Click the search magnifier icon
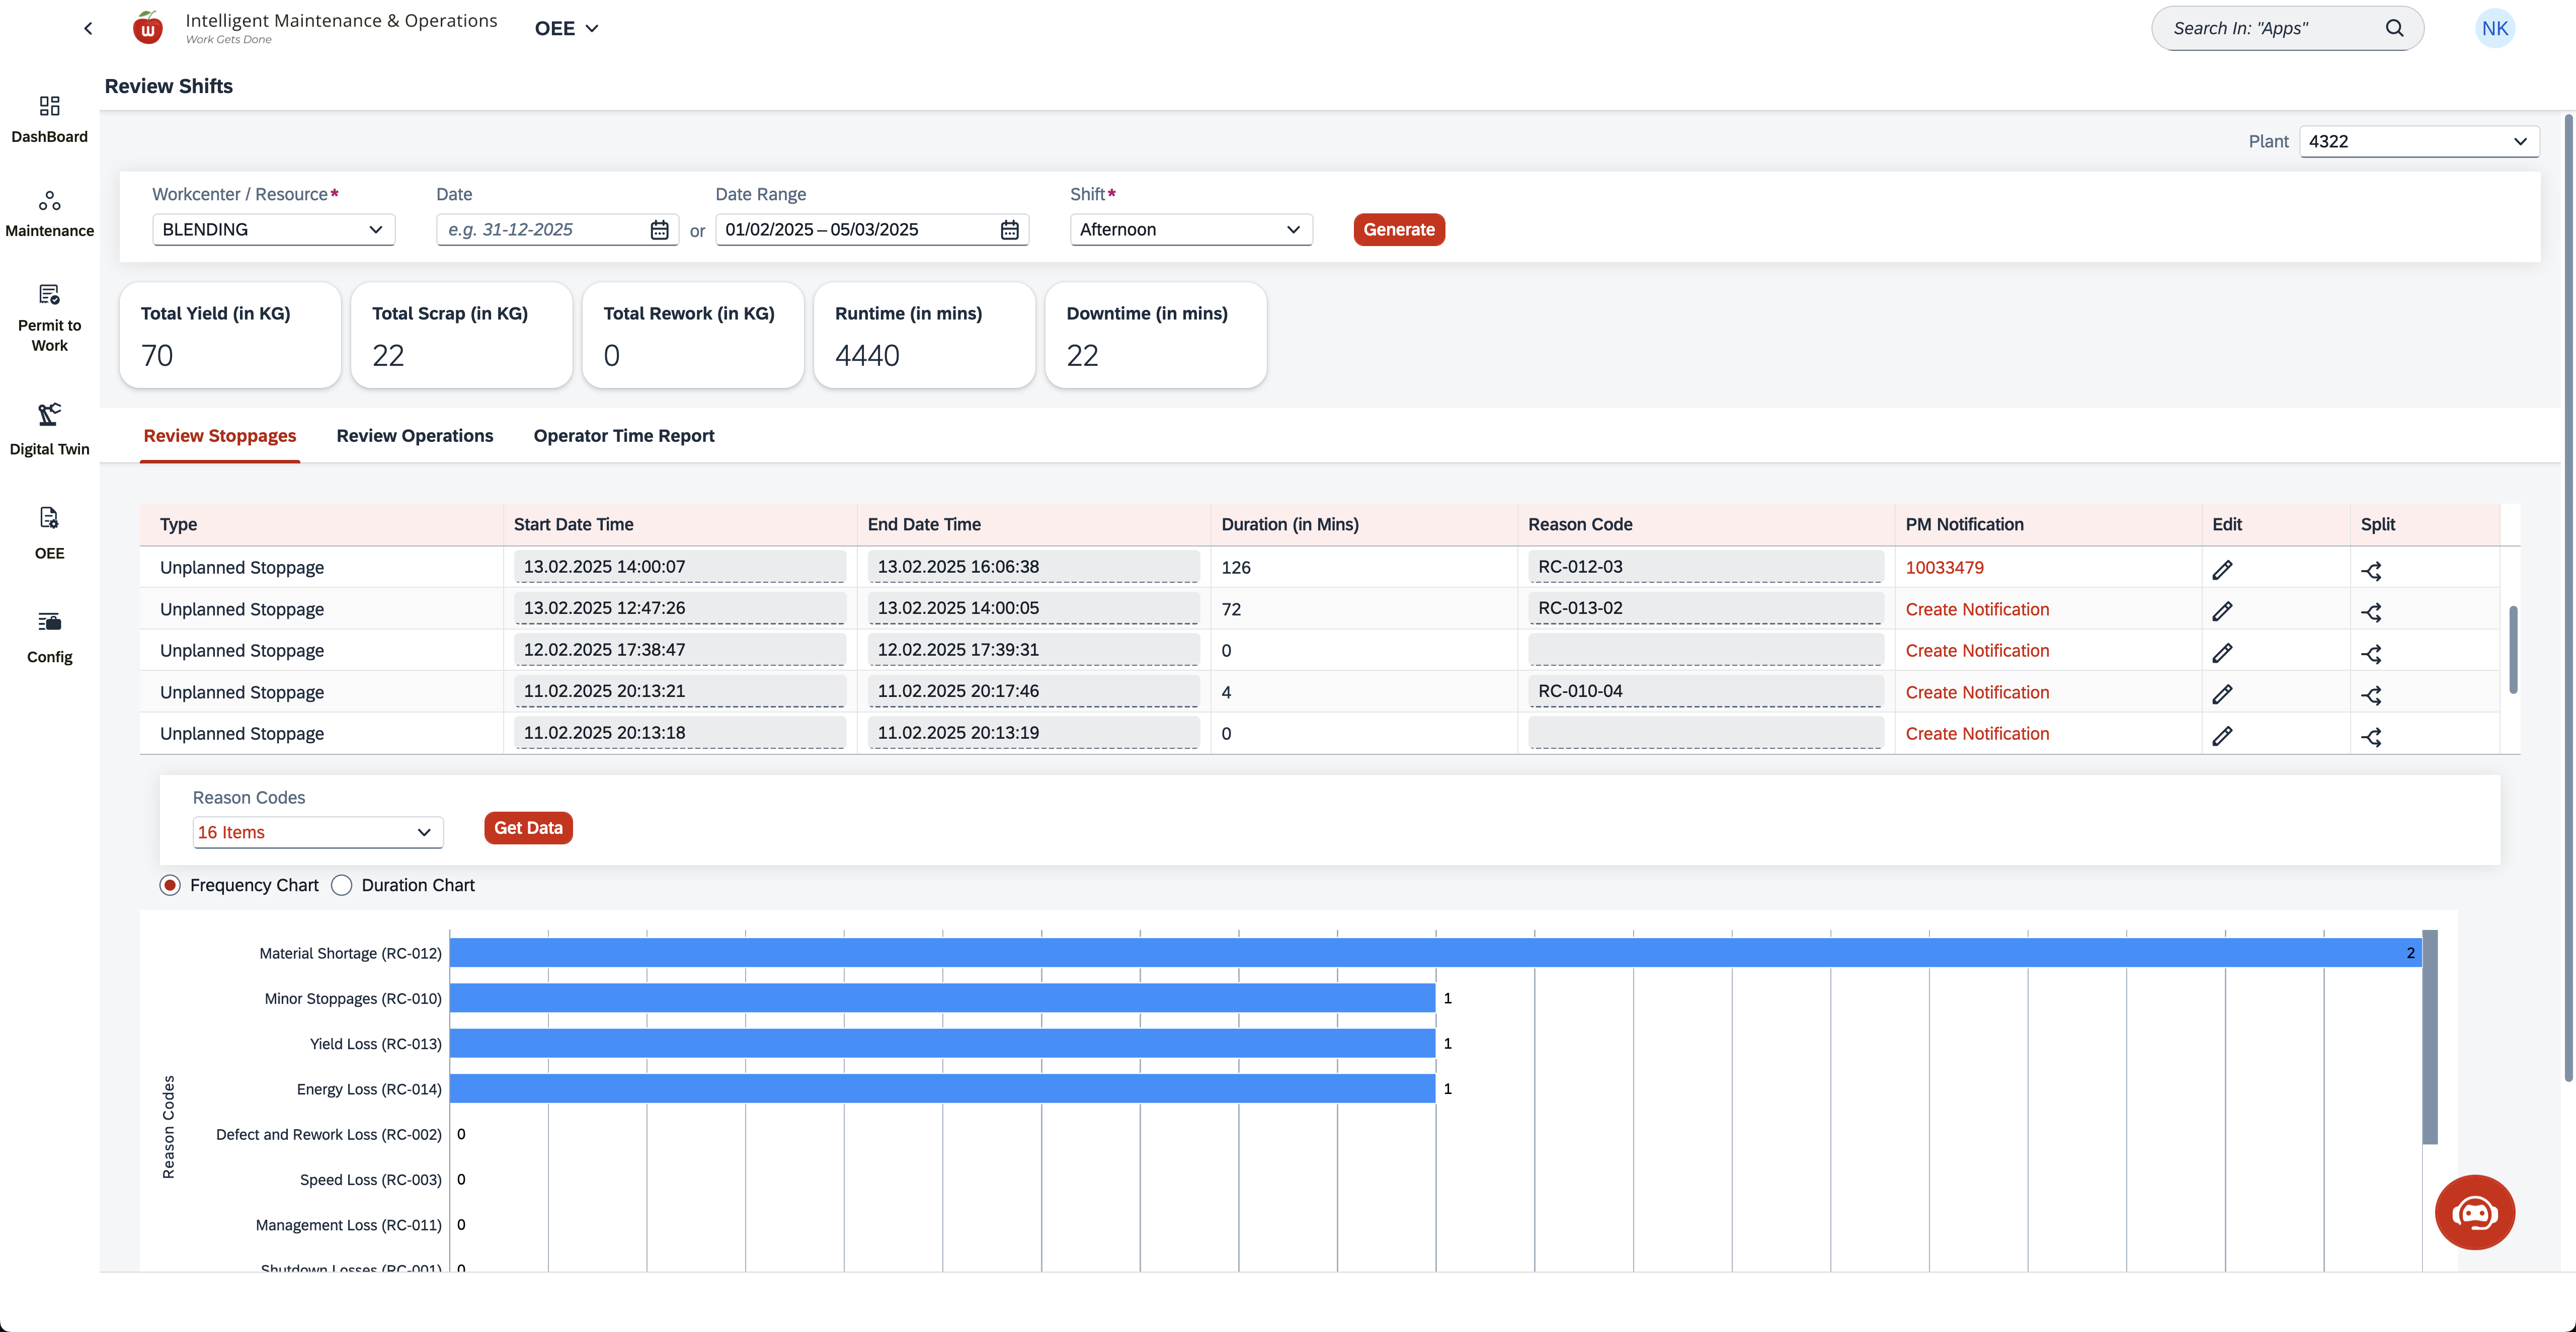 click(2394, 28)
